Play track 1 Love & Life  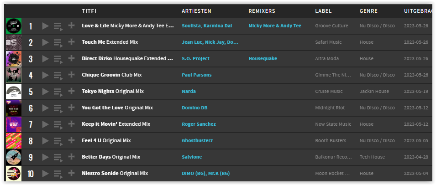pyautogui.click(x=45, y=26)
